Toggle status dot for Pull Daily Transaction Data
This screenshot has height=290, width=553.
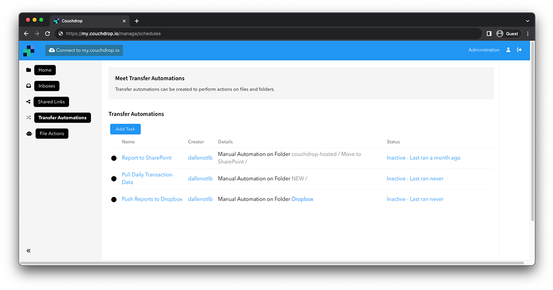tap(114, 179)
